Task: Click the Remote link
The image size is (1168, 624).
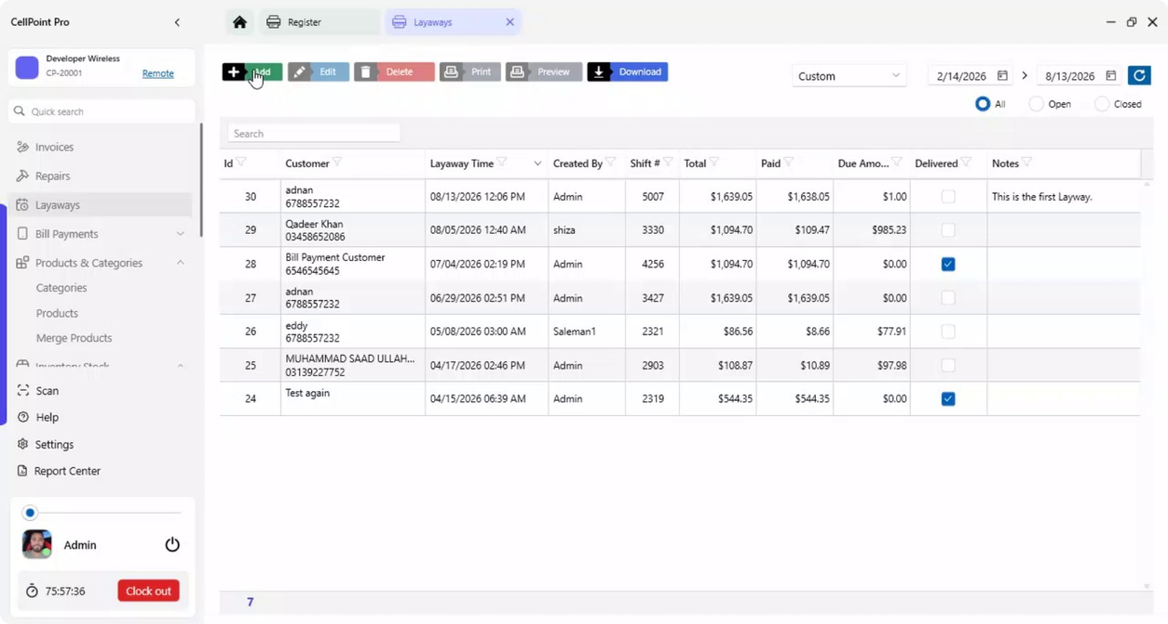Action: 158,73
